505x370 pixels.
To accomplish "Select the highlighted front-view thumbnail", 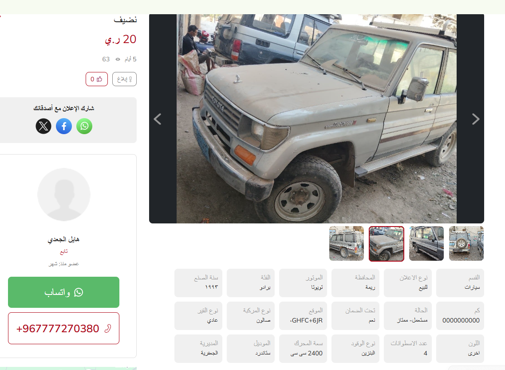I will pyautogui.click(x=387, y=243).
